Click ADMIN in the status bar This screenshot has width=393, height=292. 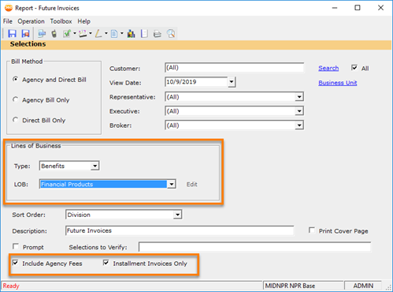click(x=363, y=286)
